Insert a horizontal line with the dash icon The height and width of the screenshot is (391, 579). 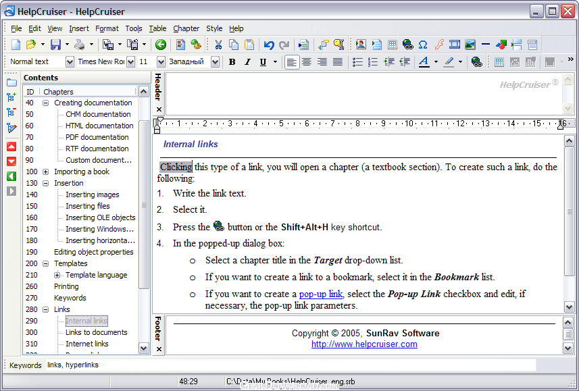pos(486,45)
